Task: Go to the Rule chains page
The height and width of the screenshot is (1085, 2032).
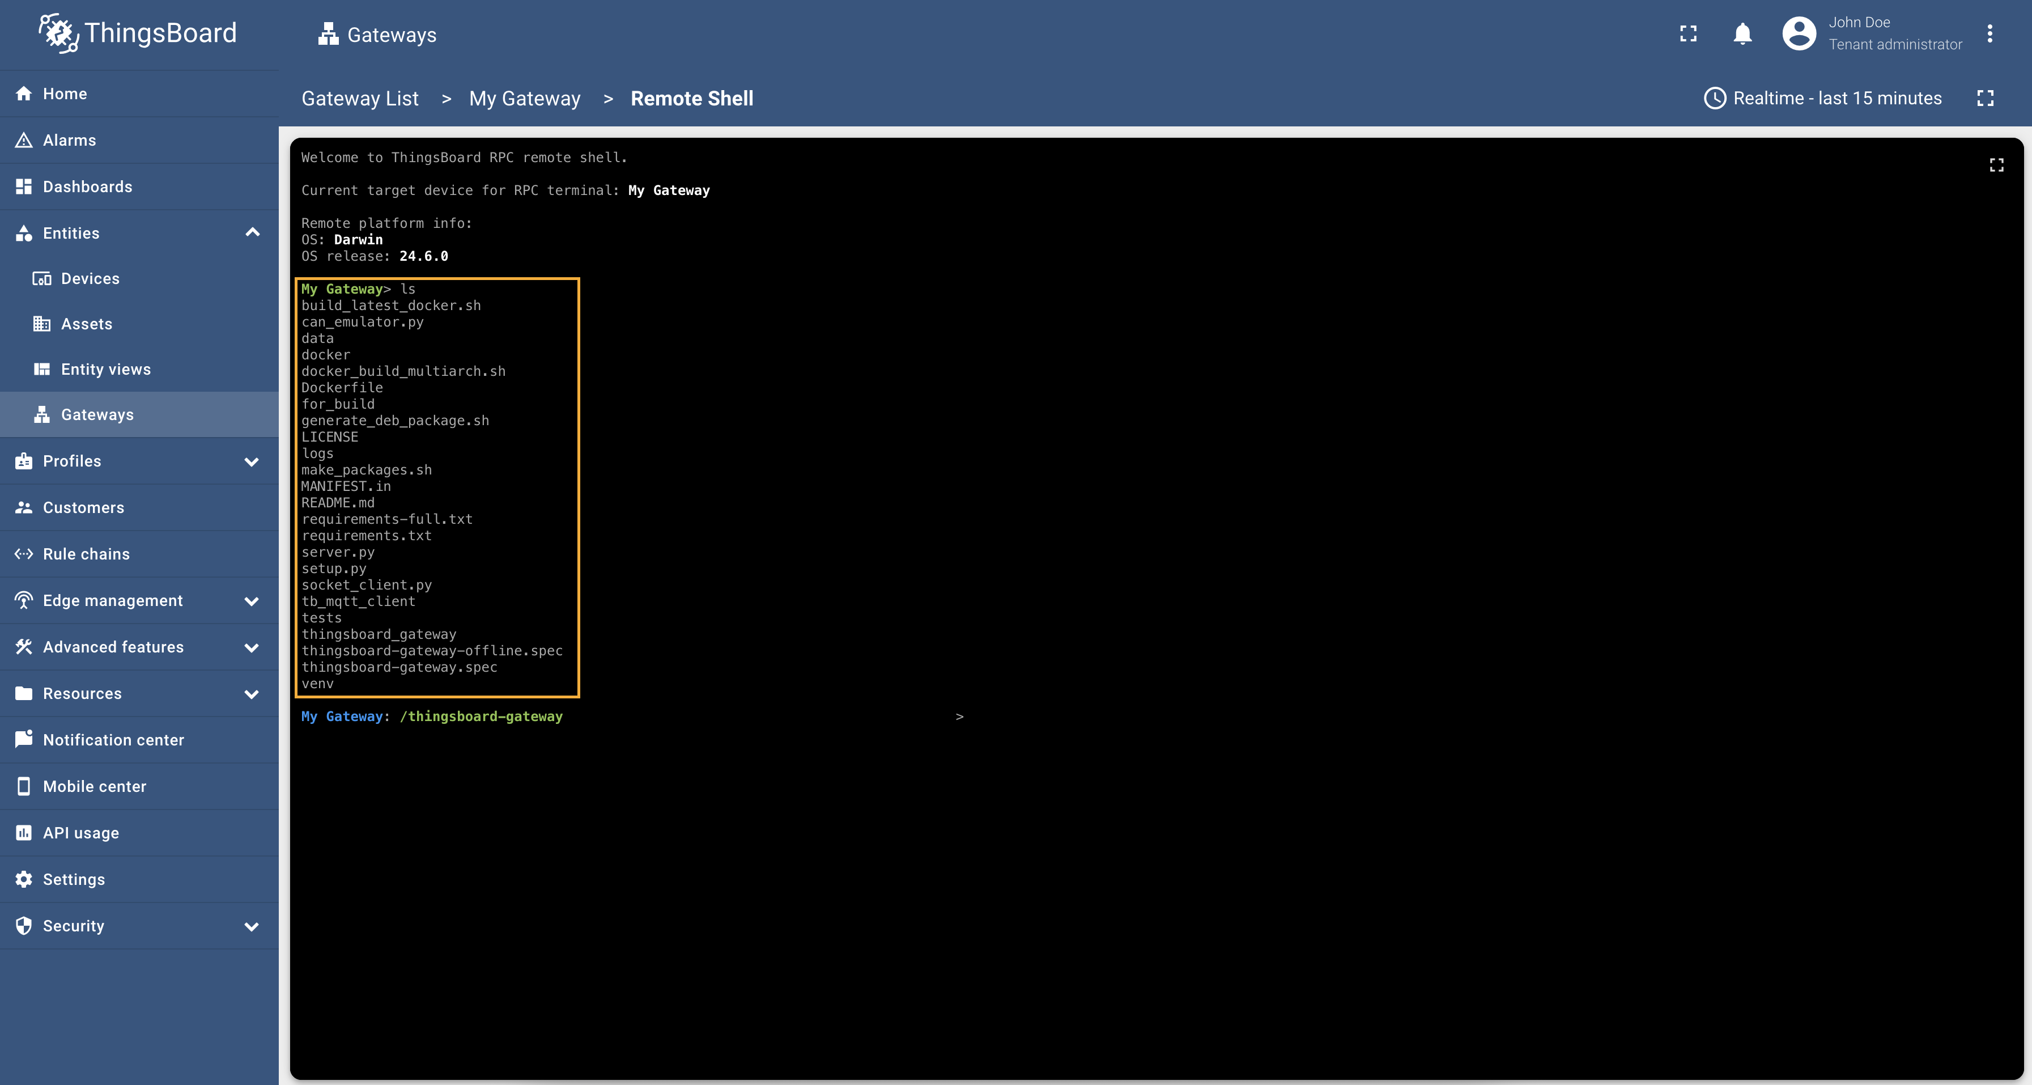Action: point(86,554)
